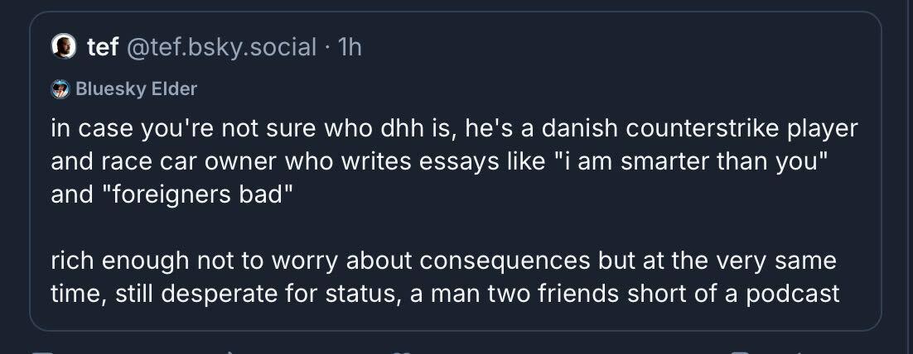Click the Bluesky Elder label badge icon
Viewport: 913px width, 354px height.
(x=60, y=88)
